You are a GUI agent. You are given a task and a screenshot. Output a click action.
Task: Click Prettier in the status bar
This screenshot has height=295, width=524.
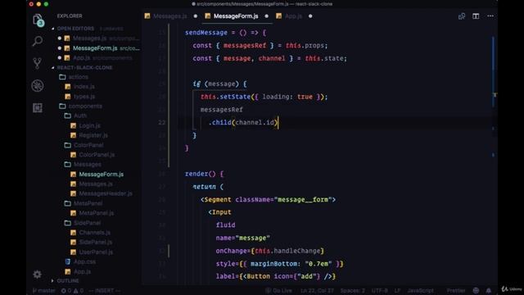456,291
